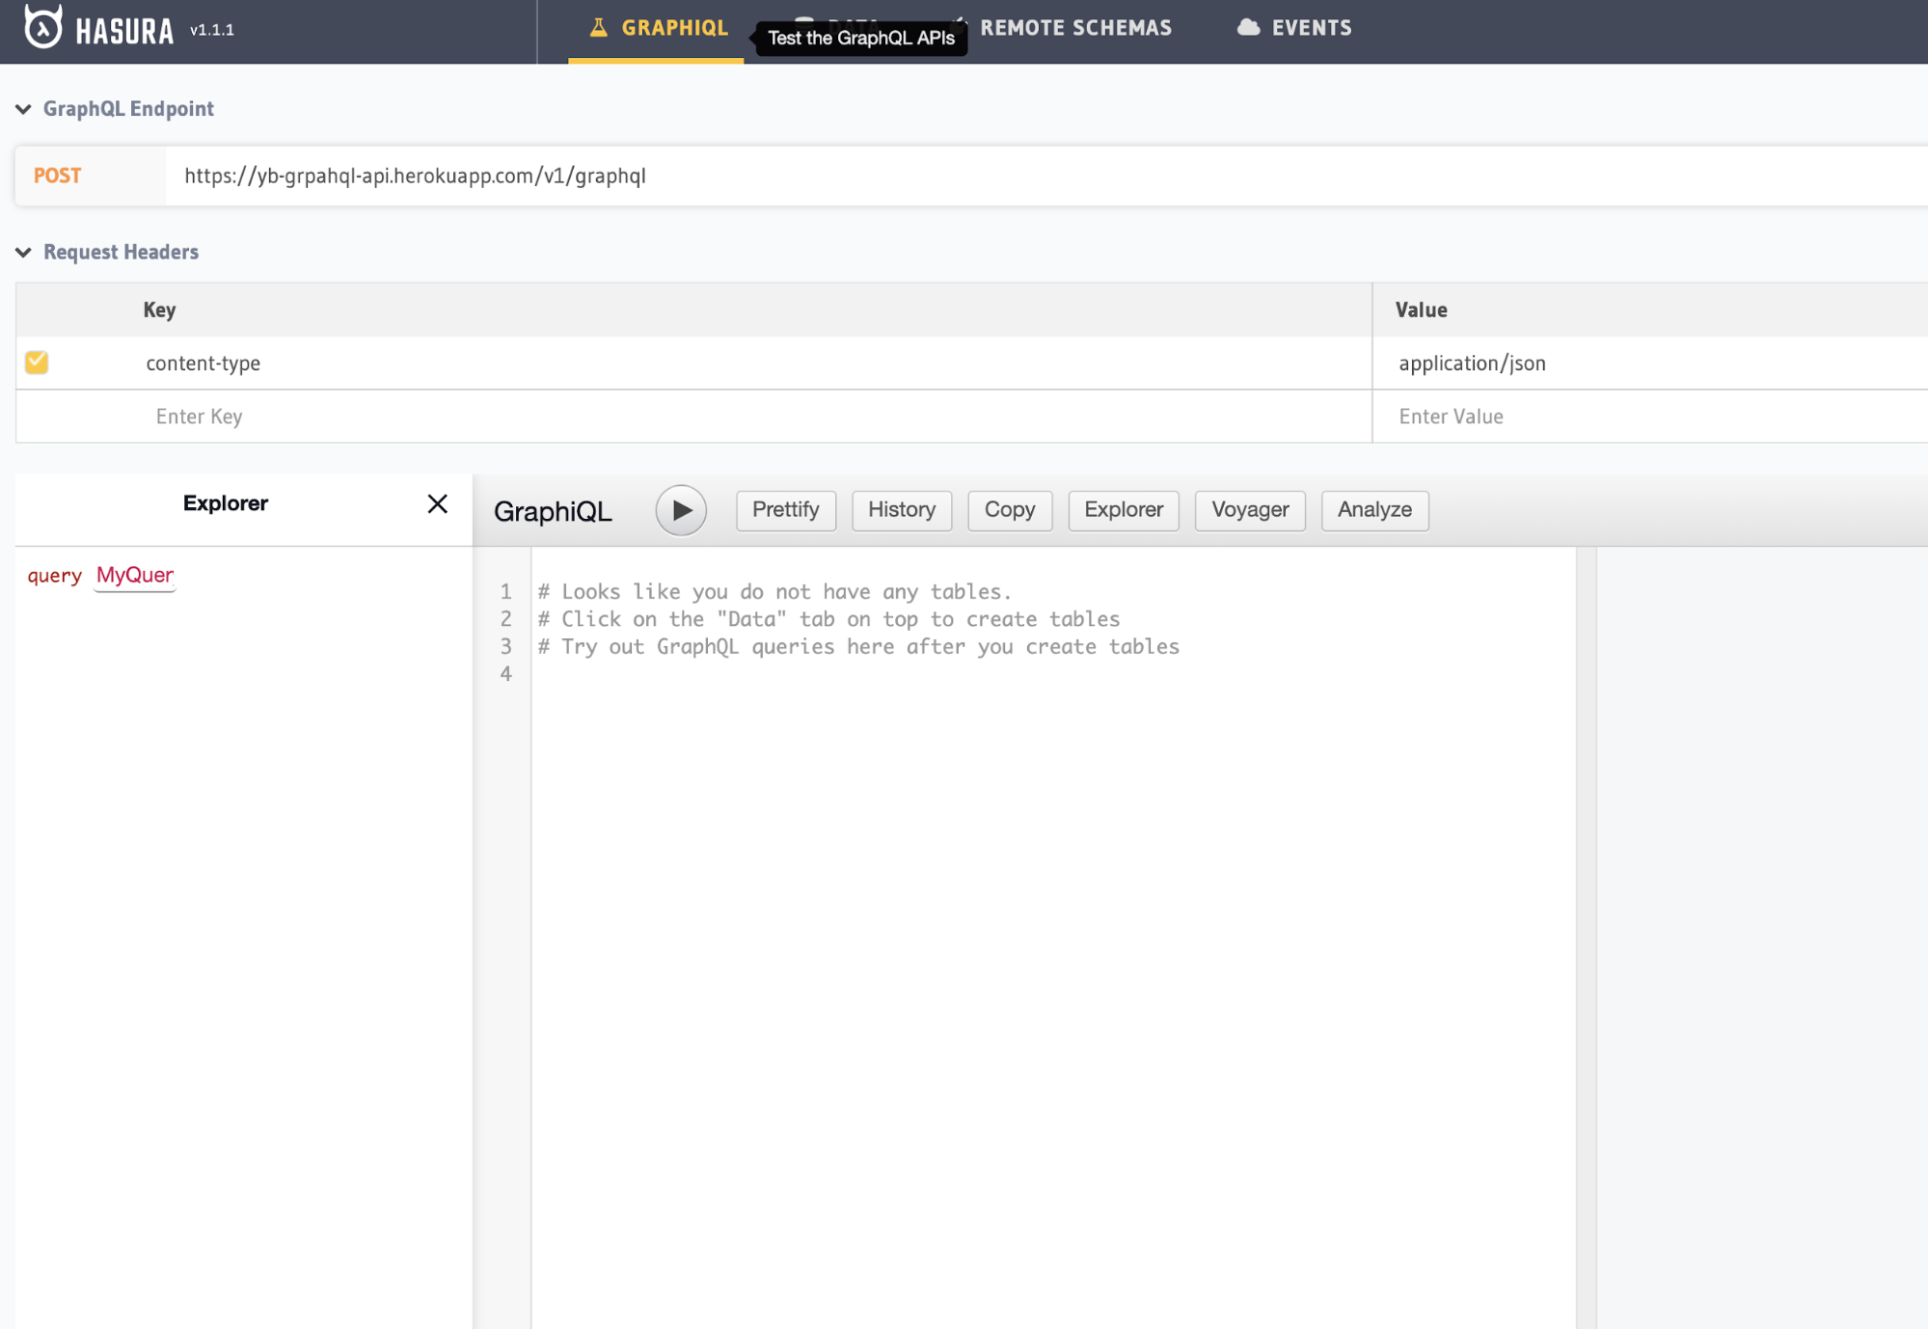Screen dimensions: 1928x1329
Task: Close the Explorer panel with the X
Action: pyautogui.click(x=437, y=503)
